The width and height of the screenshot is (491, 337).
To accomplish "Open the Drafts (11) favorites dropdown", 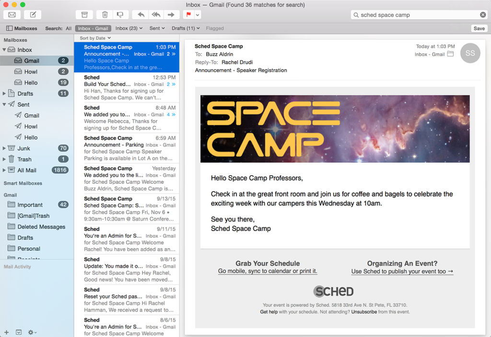I will point(186,28).
